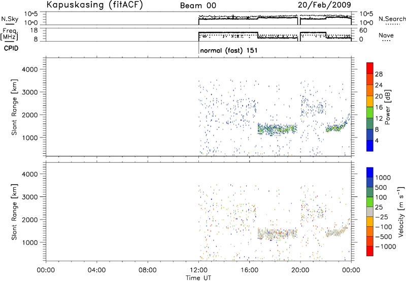Click the '04:00' time tick label
The image size is (406, 281).
(x=96, y=270)
